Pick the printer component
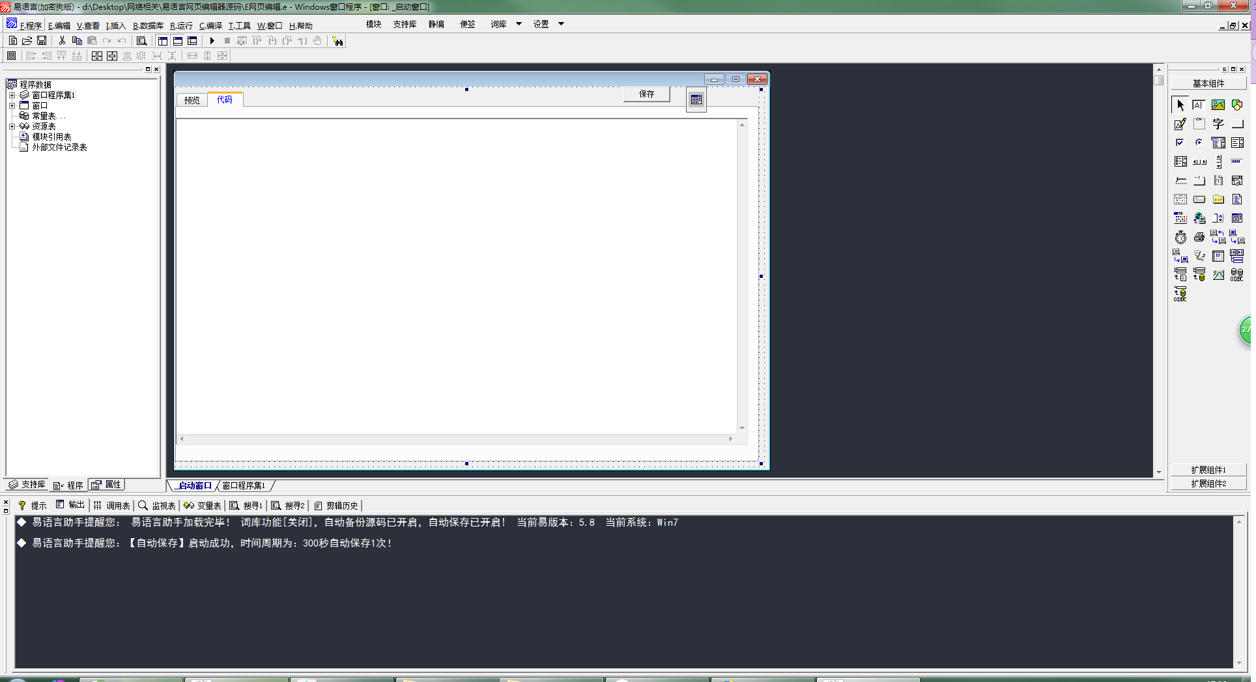Image resolution: width=1256 pixels, height=682 pixels. [1199, 237]
